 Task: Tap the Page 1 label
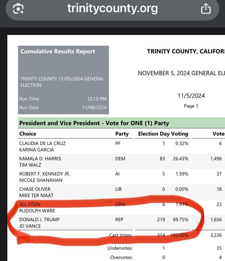point(191,106)
